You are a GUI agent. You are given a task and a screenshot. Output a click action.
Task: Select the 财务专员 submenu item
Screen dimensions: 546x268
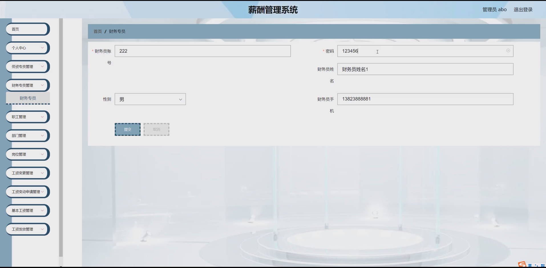pyautogui.click(x=28, y=98)
